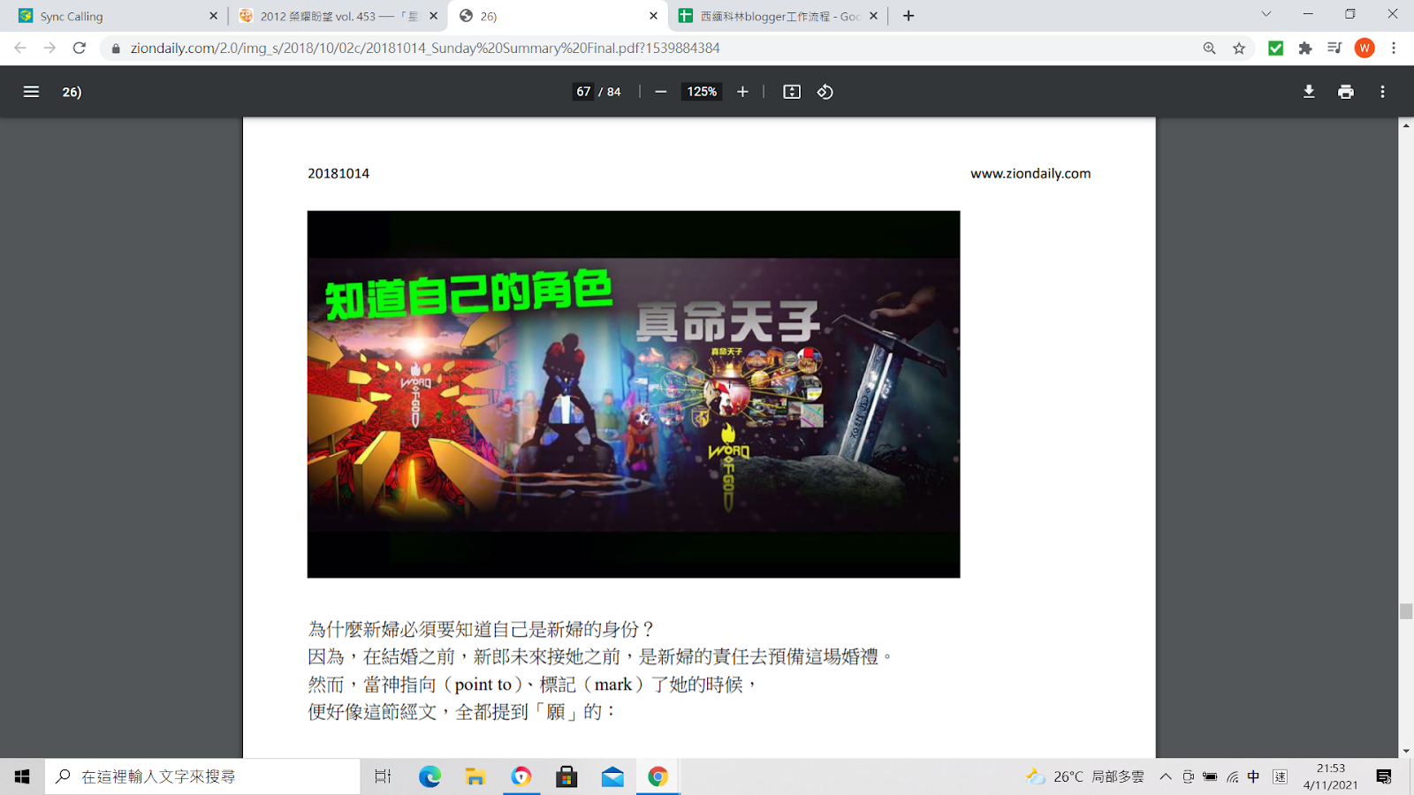Screen dimensions: 1414x795
Task: Open Mail app from taskbar
Action: [x=612, y=776]
